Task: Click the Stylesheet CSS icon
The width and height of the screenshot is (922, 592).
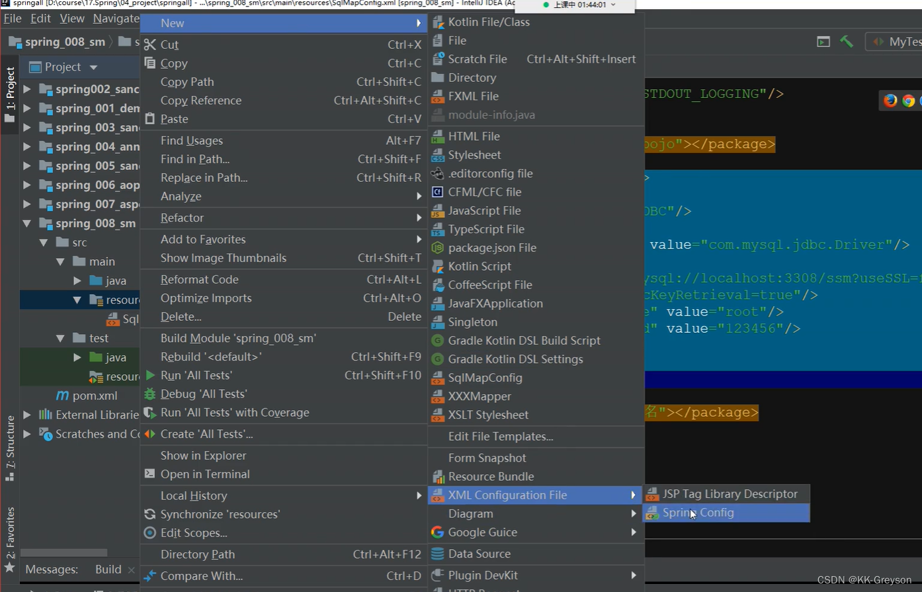Action: click(438, 155)
